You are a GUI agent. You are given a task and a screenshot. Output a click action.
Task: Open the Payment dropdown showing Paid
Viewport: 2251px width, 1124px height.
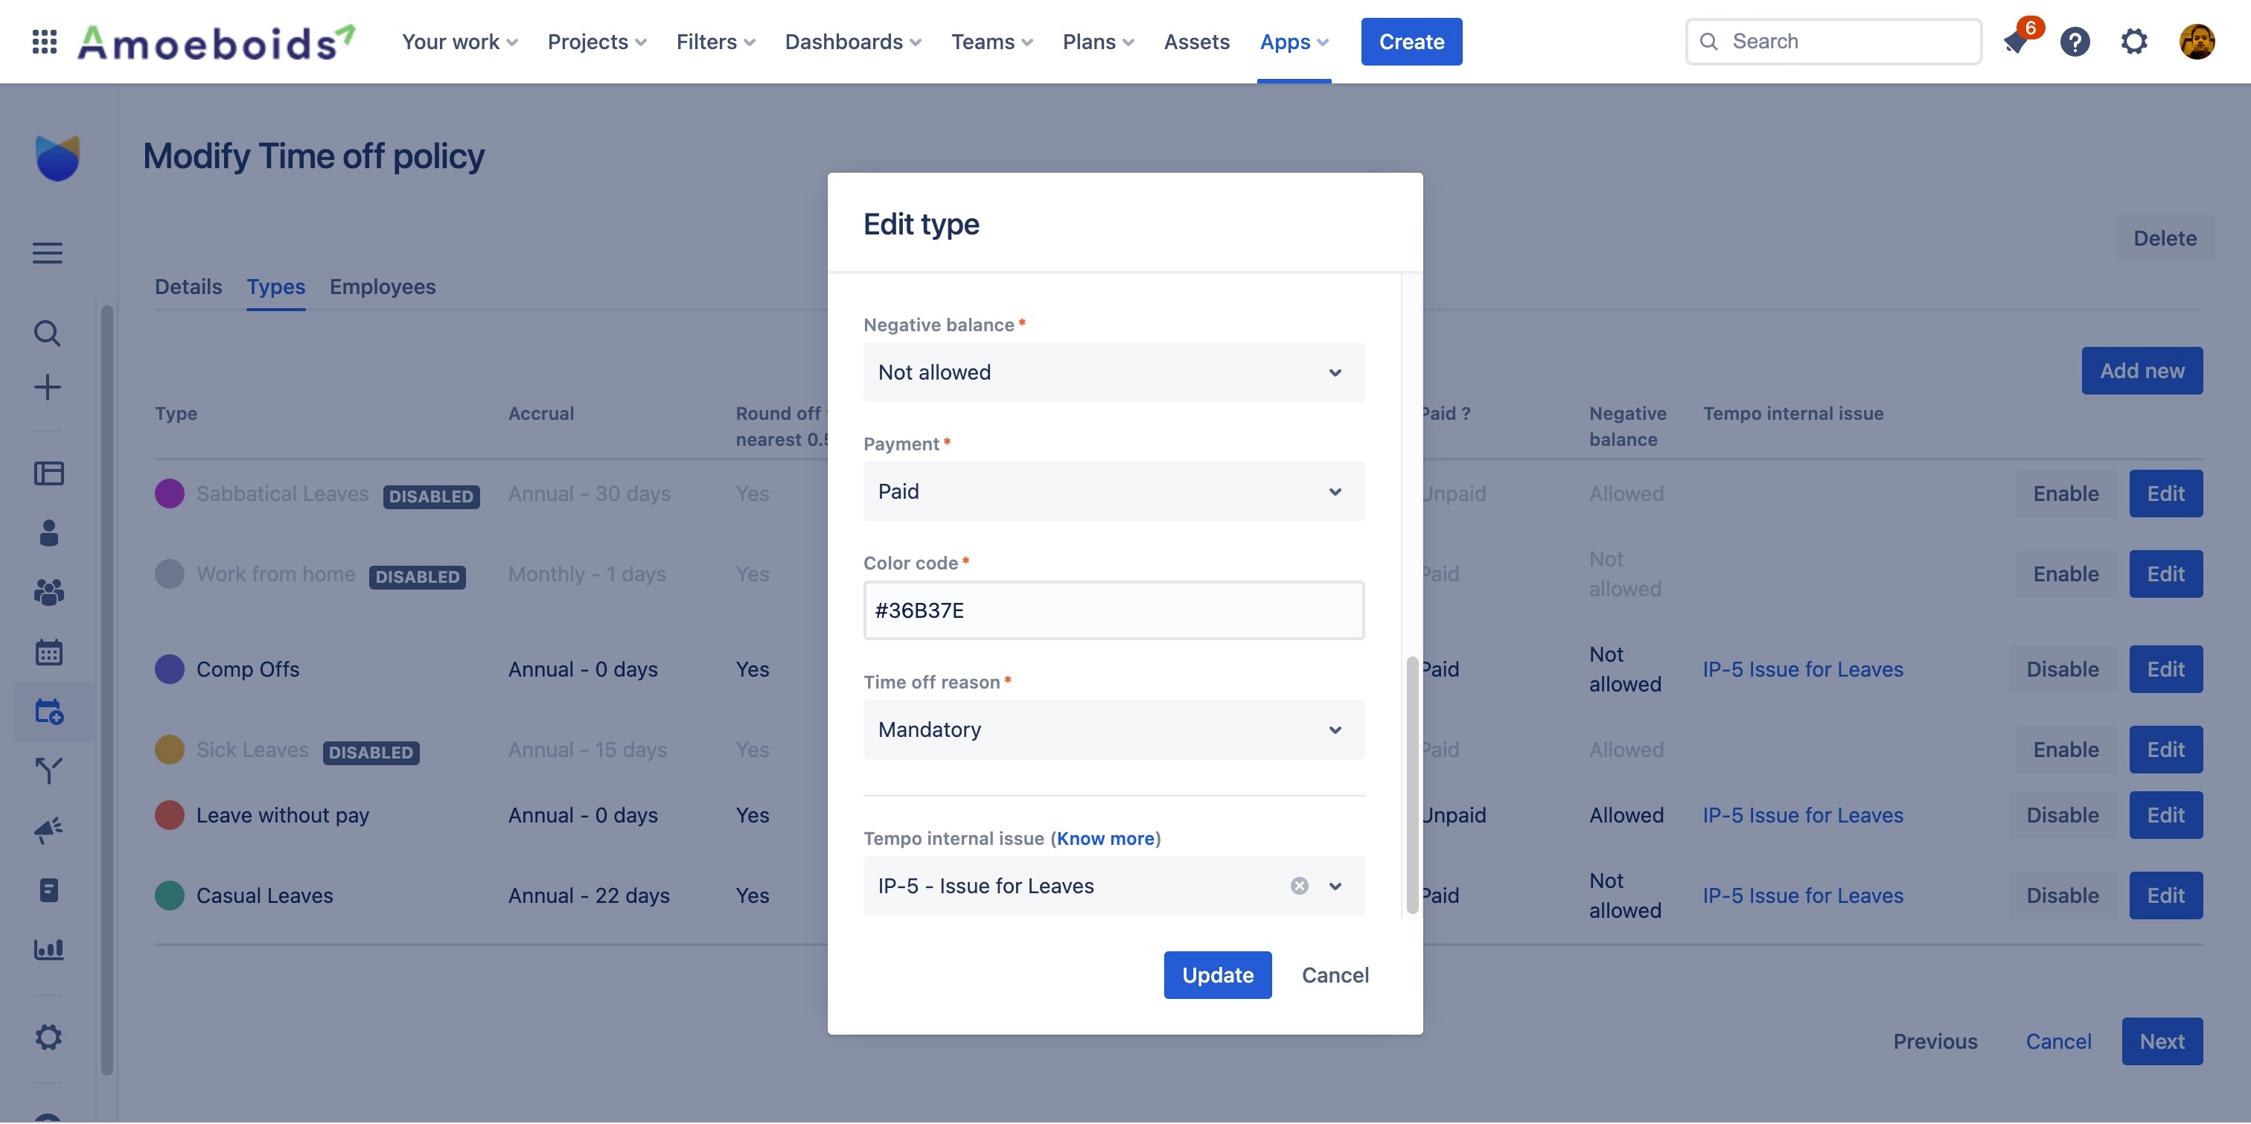click(x=1114, y=491)
